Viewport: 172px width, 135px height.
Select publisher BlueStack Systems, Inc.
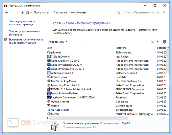coord(129,81)
